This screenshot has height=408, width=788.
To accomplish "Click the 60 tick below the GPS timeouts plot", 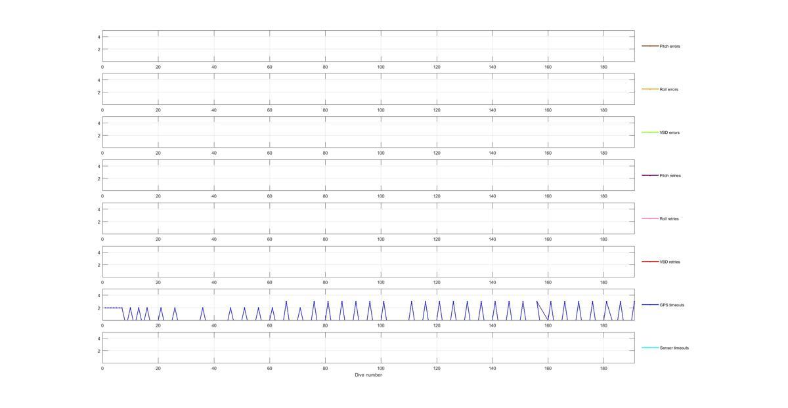I will 269,325.
